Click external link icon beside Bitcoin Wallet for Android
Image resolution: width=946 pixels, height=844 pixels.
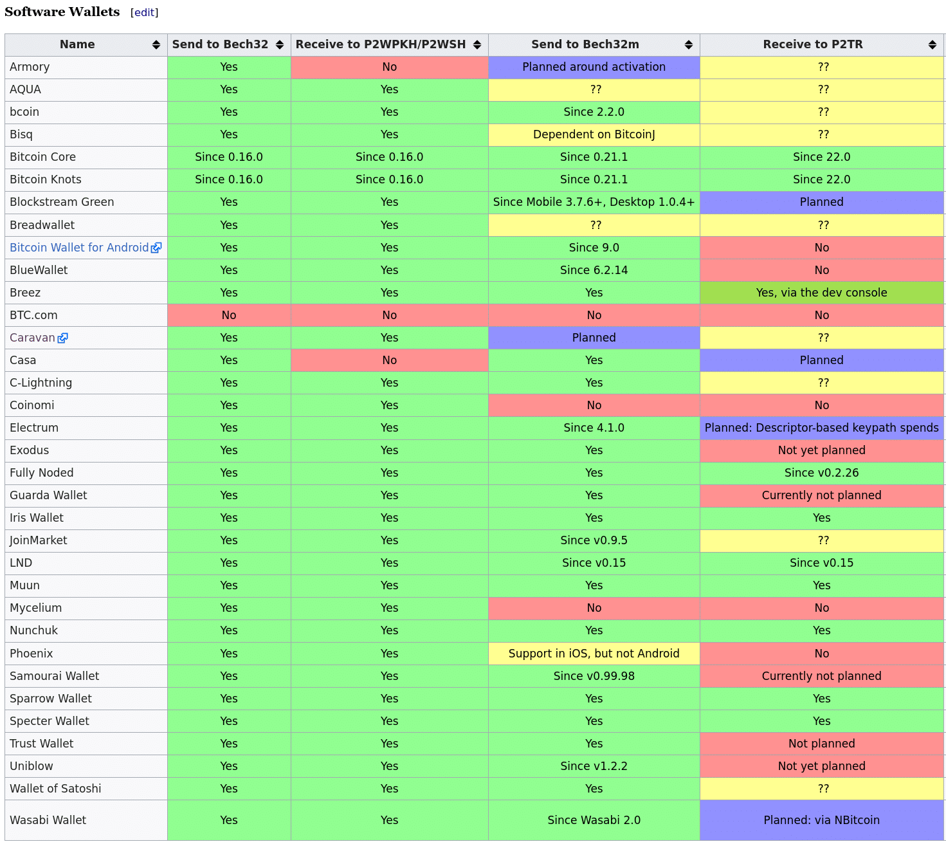pyautogui.click(x=156, y=248)
